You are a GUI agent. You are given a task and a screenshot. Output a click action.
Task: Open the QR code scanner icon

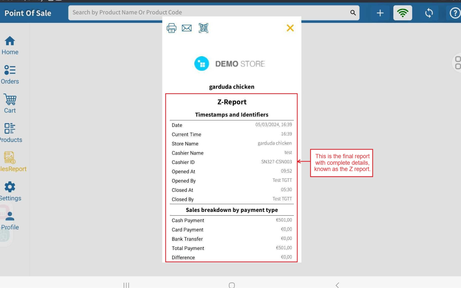click(x=203, y=28)
